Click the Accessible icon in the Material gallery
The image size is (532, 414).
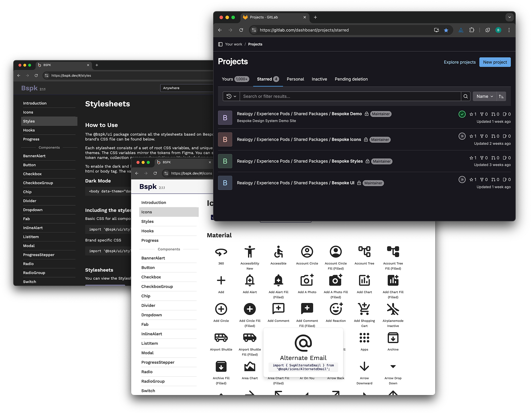(278, 251)
